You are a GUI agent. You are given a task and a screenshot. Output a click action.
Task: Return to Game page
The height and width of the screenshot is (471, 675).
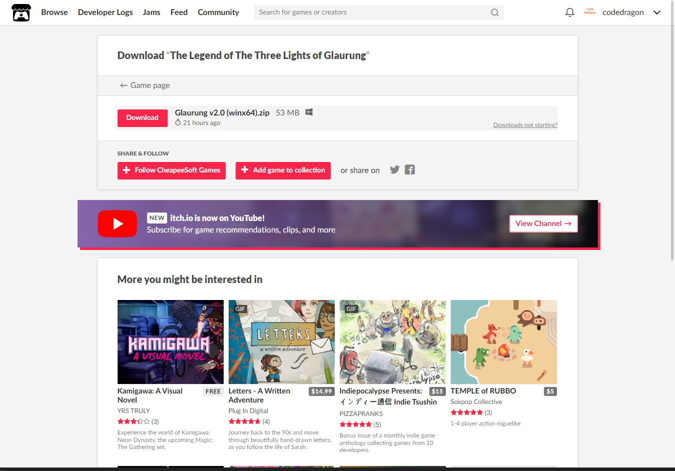point(145,85)
